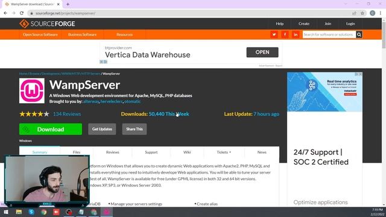Open the alterway author link

91,101
